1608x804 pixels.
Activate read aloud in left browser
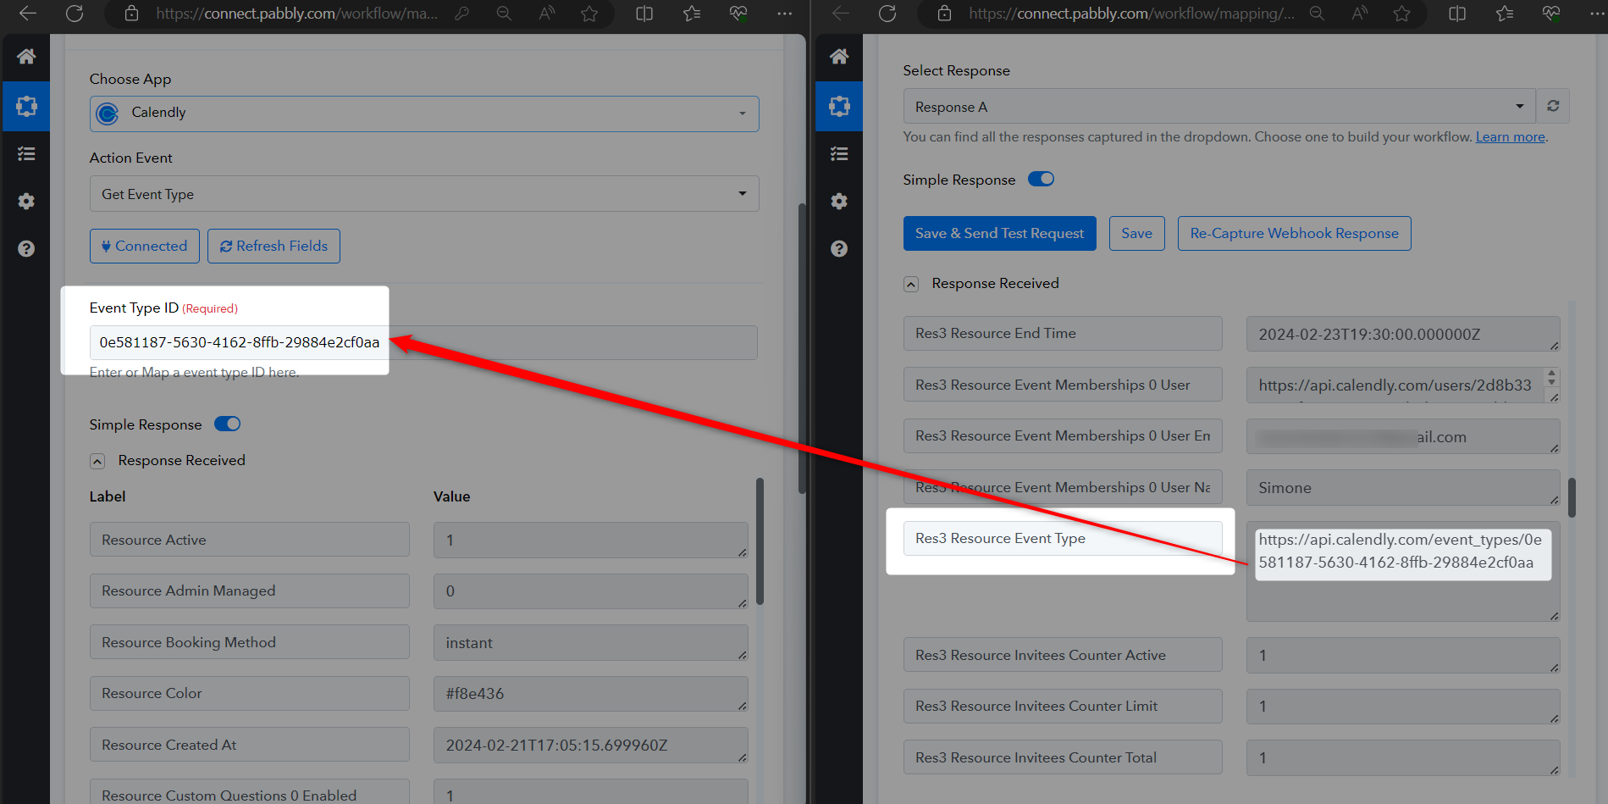click(547, 14)
